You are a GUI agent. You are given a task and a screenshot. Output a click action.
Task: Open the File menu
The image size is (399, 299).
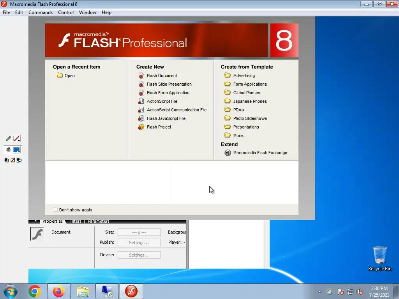[x=6, y=12]
